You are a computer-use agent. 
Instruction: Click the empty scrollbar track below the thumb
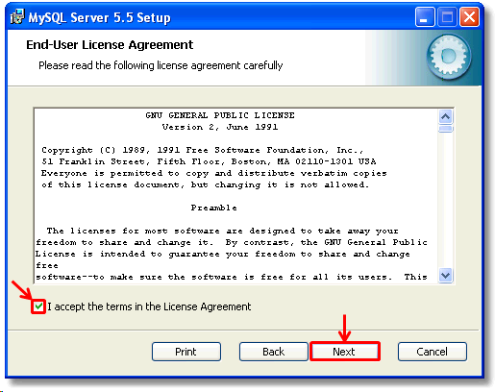pyautogui.click(x=445, y=200)
